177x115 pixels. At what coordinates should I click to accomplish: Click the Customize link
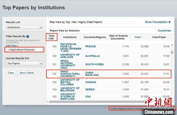[164, 31]
